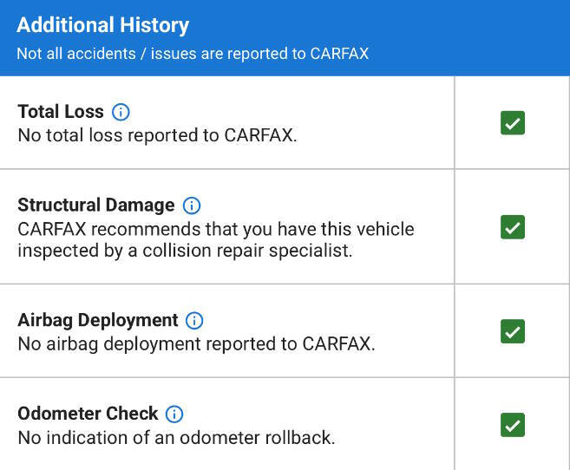Click 'CARFAX recommends that you have this vehicle' line
This screenshot has height=470, width=570.
tap(216, 229)
